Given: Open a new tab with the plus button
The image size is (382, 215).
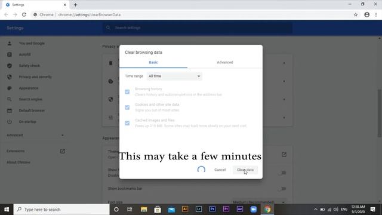Looking at the screenshot, I should point(75,5).
